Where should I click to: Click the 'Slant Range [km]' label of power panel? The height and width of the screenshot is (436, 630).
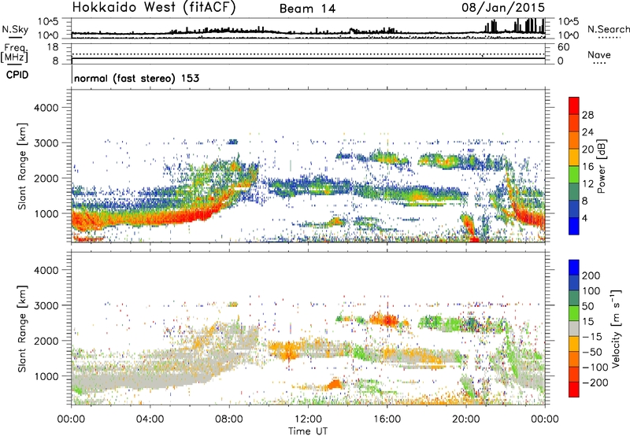tap(22, 166)
